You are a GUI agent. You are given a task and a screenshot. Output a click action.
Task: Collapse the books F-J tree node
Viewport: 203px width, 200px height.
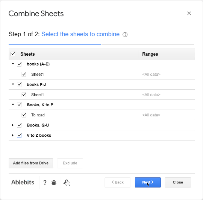(13, 84)
